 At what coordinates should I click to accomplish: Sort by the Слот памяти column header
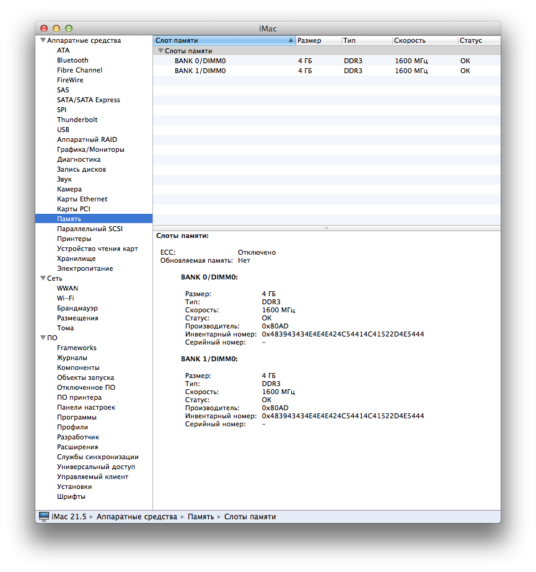[x=224, y=40]
